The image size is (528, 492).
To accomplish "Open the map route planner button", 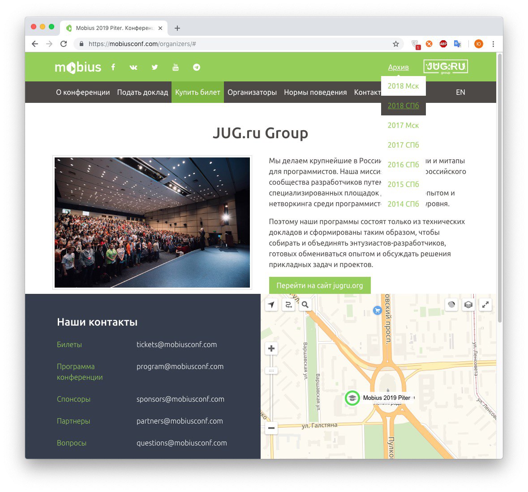I will 288,305.
